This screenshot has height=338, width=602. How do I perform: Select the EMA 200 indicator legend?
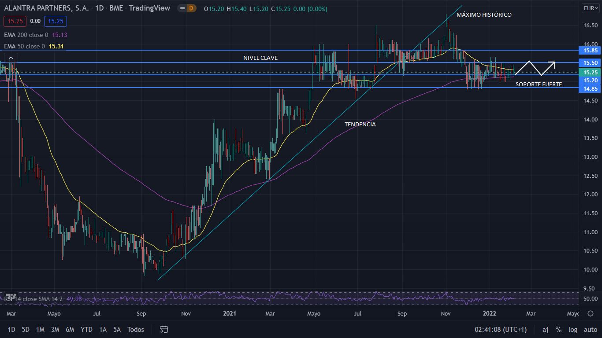pos(26,35)
